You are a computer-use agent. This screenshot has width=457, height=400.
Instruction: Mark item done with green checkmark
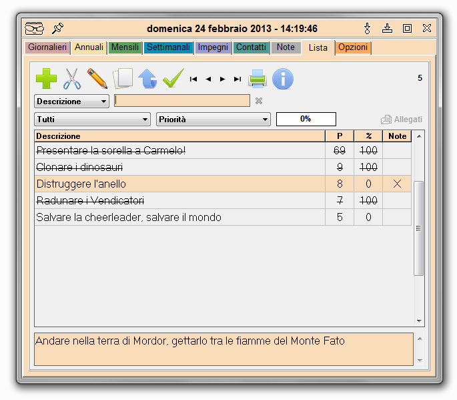(173, 78)
